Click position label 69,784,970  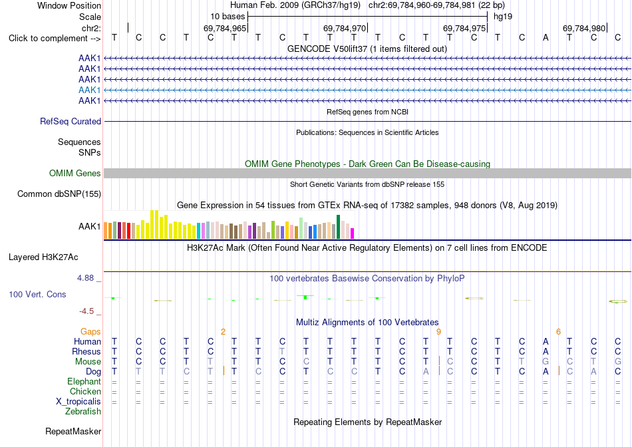pos(344,28)
